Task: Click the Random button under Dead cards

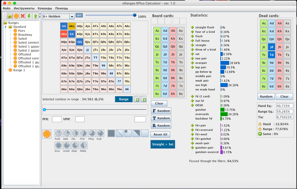Action: coord(266,97)
